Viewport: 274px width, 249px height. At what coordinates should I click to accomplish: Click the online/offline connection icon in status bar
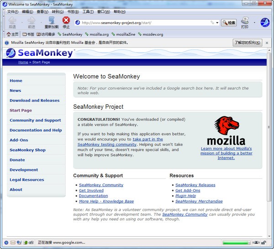(x=256, y=242)
